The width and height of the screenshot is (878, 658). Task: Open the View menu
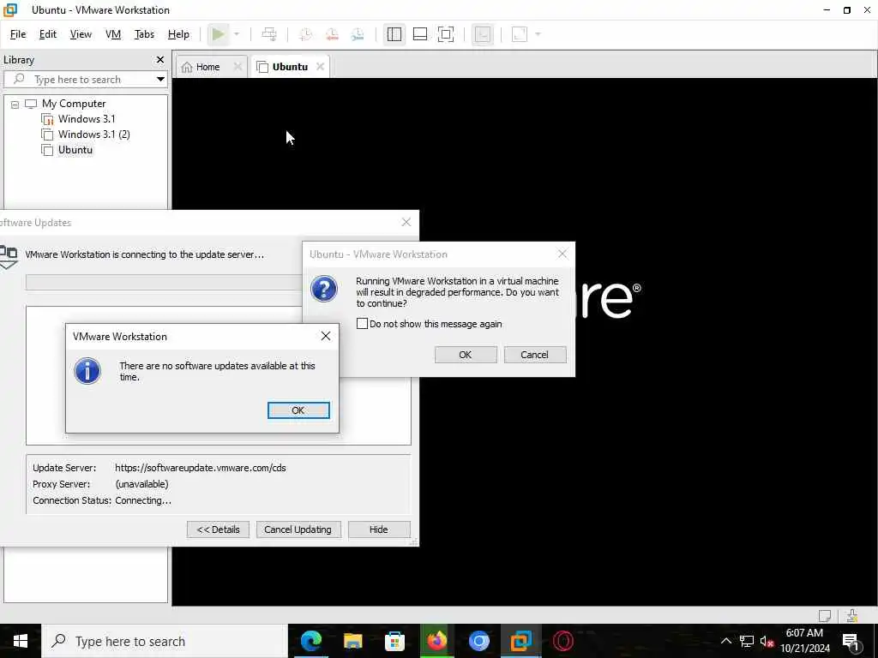(81, 34)
